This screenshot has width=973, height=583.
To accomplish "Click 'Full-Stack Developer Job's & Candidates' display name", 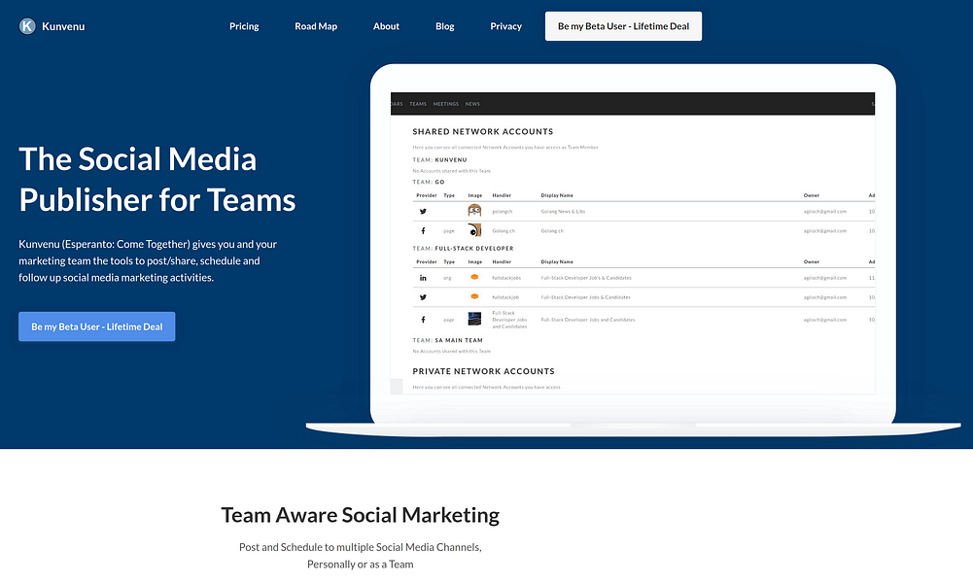I will pyautogui.click(x=586, y=278).
